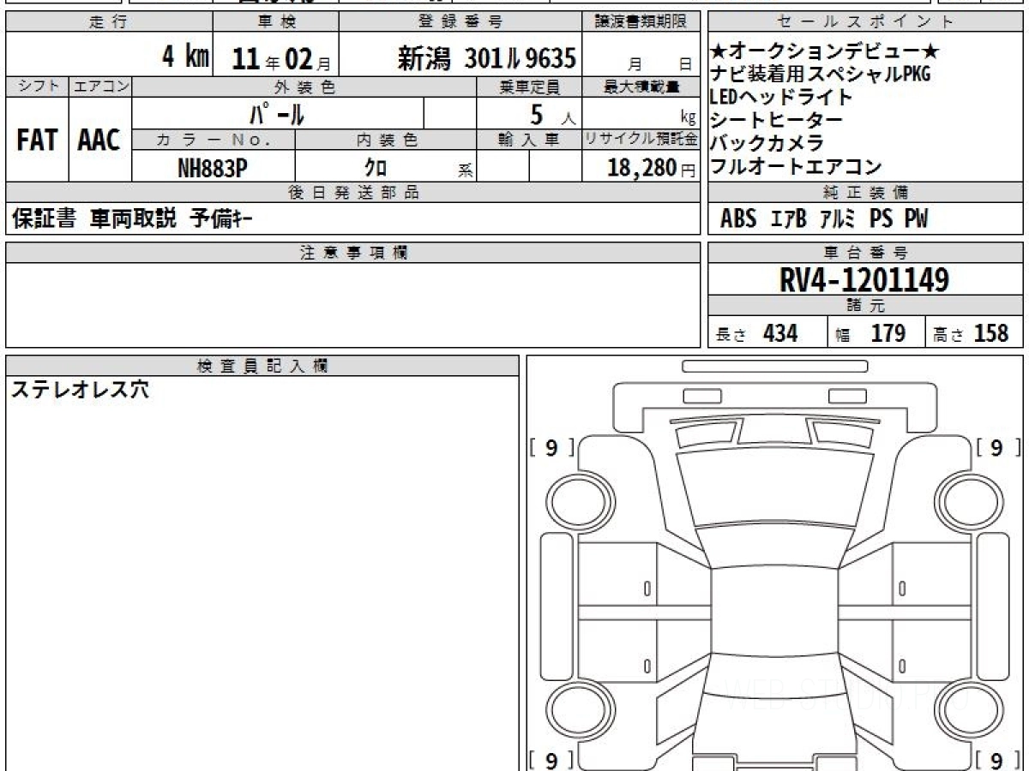Select inspector note "ステレオレス穴"

(x=80, y=390)
